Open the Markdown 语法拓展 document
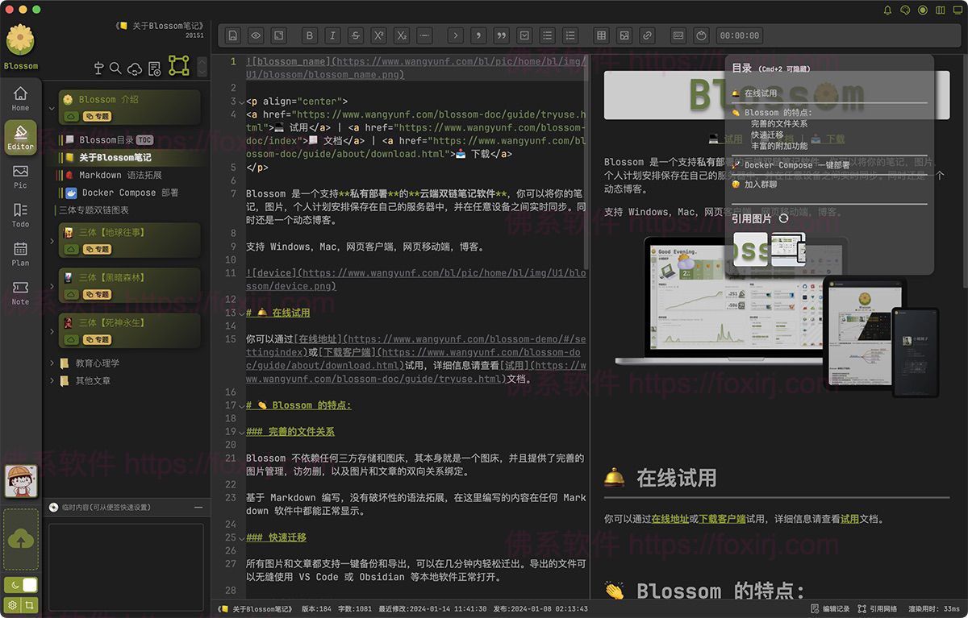Image resolution: width=968 pixels, height=618 pixels. coord(119,175)
